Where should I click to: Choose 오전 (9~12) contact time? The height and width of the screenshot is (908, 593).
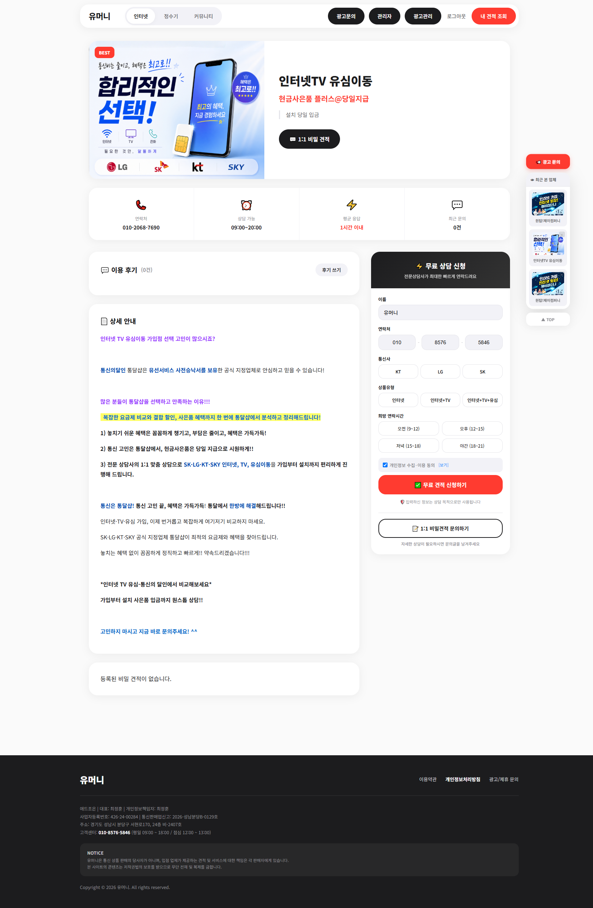(409, 429)
